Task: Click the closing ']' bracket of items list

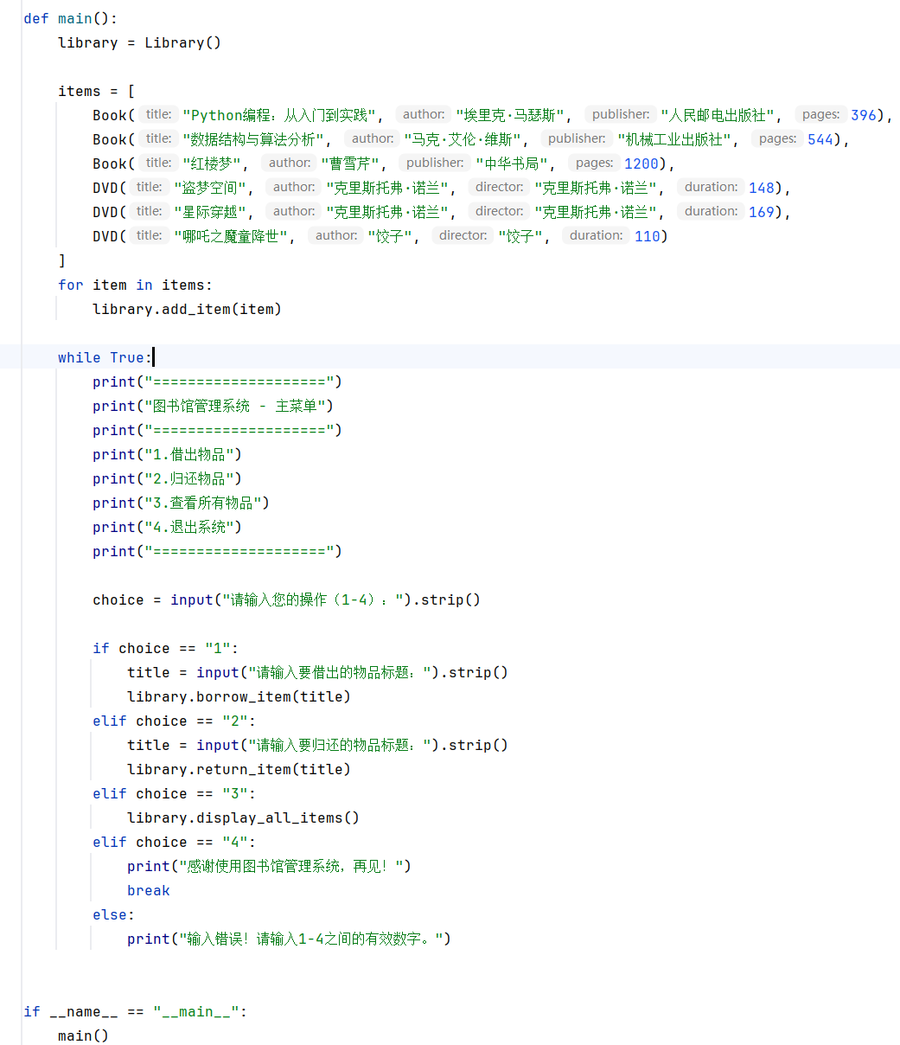Action: coord(62,260)
